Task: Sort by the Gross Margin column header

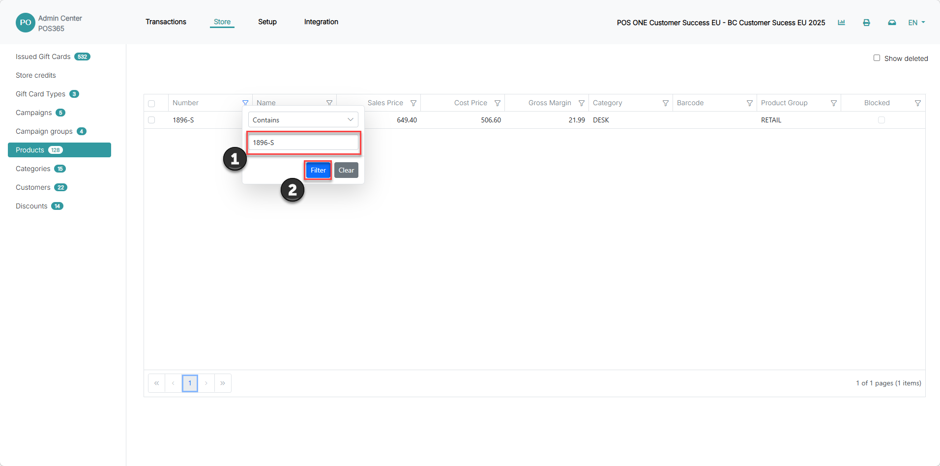Action: click(550, 103)
